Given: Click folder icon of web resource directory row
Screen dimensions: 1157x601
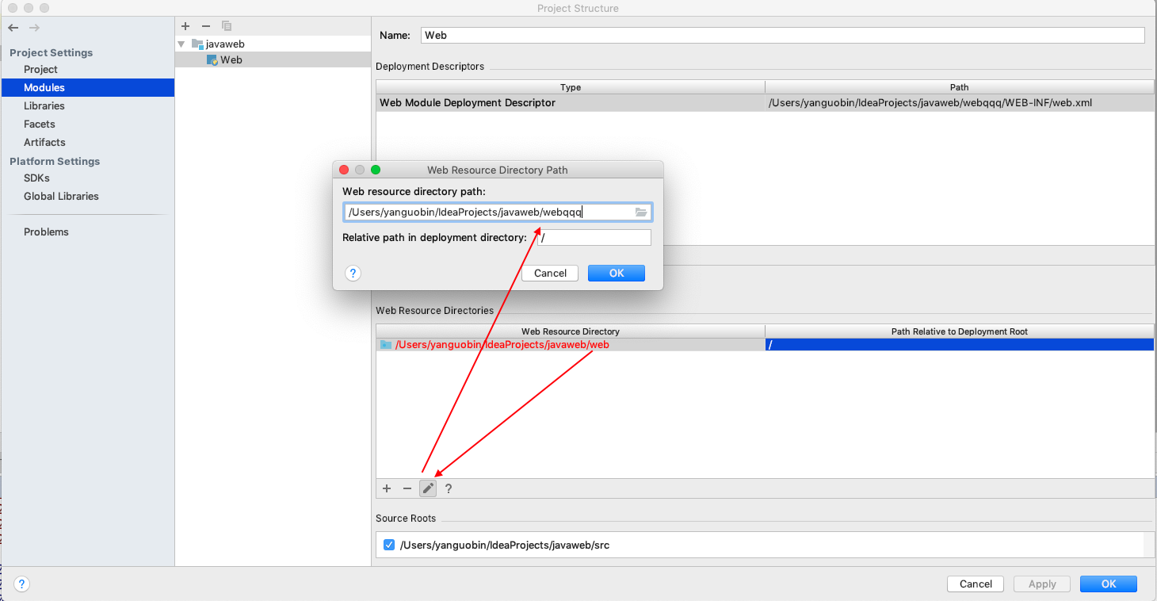Looking at the screenshot, I should click(x=386, y=345).
